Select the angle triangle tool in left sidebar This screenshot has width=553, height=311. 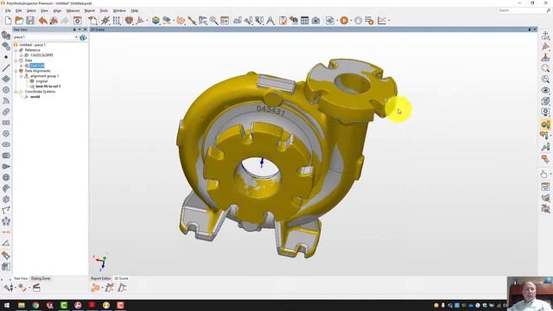[x=6, y=243]
